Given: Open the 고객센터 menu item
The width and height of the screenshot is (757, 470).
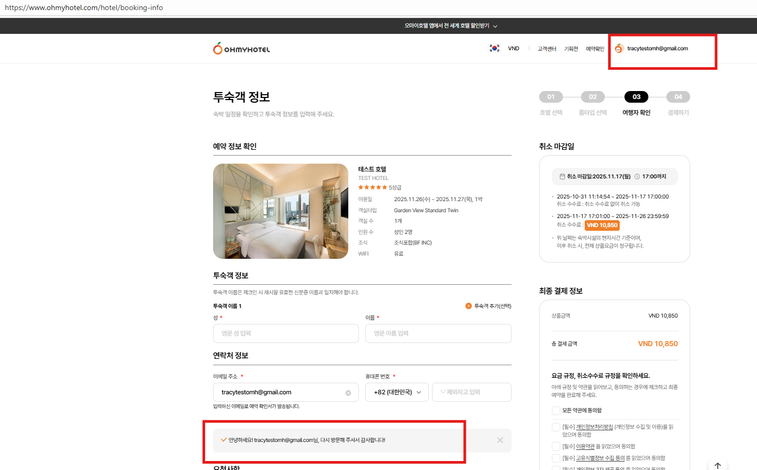Looking at the screenshot, I should (x=547, y=49).
